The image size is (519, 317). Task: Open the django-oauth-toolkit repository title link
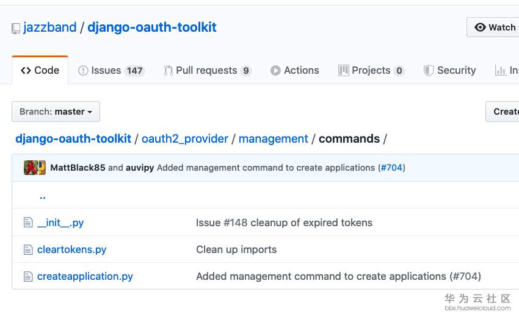152,27
